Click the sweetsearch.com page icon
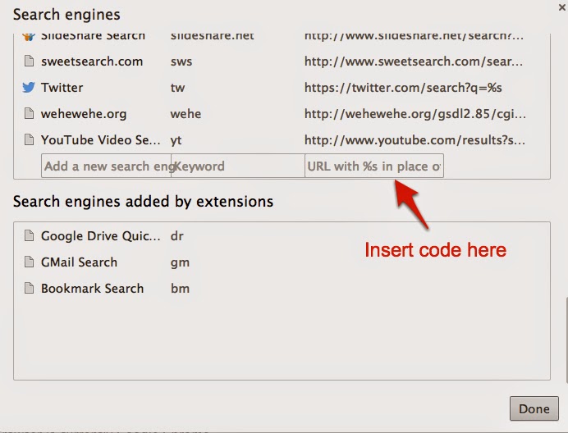The height and width of the screenshot is (433, 568). click(x=29, y=62)
